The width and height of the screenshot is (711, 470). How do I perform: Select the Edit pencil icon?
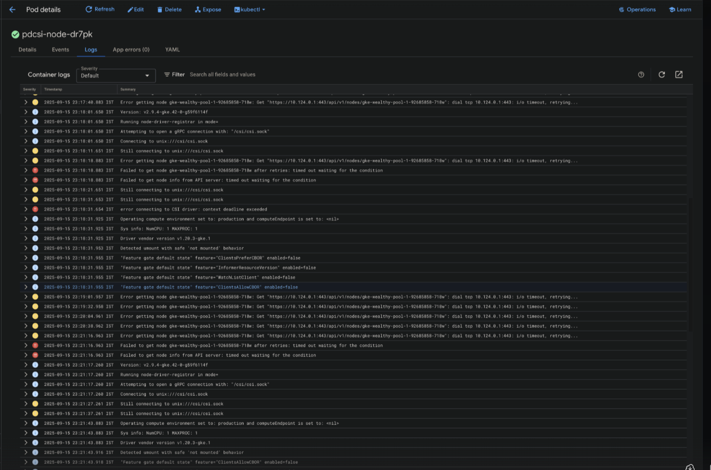click(130, 9)
